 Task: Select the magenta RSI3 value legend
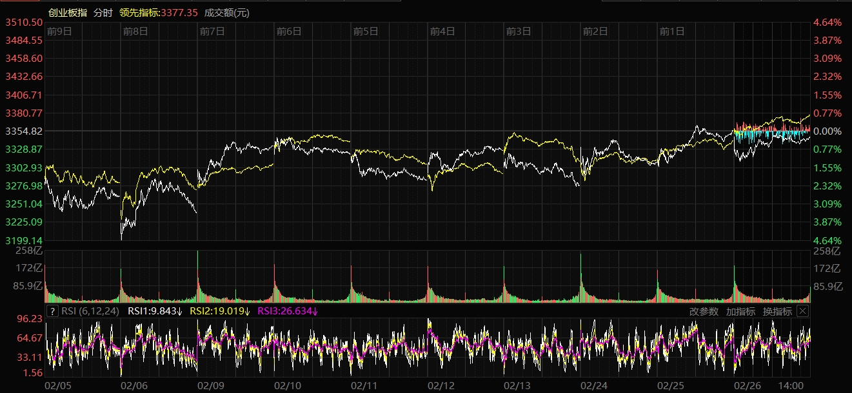pyautogui.click(x=288, y=311)
